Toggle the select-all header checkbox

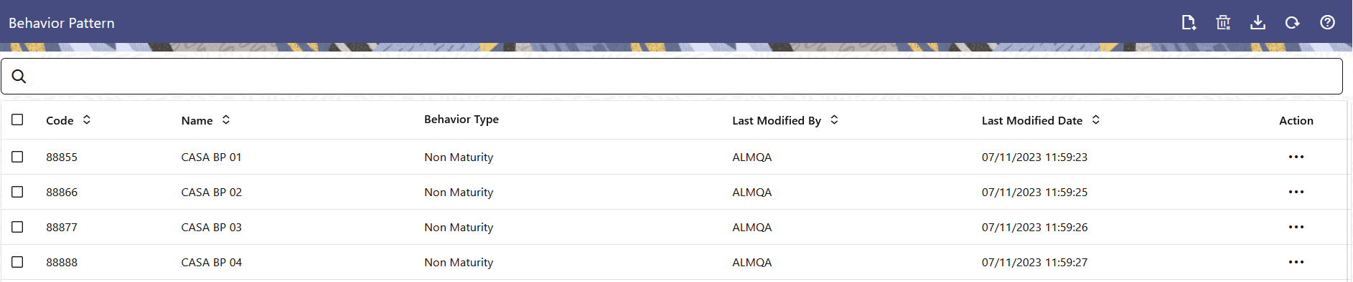[x=17, y=120]
